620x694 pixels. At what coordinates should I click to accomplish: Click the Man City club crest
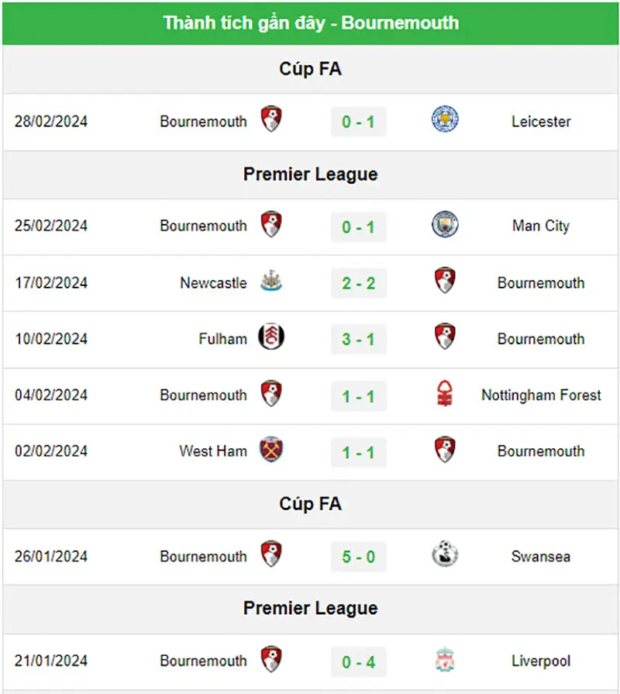coord(445,224)
